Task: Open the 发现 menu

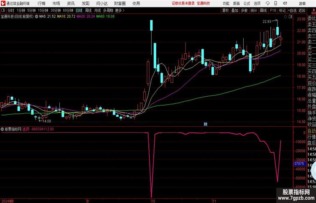Action: point(85,3)
